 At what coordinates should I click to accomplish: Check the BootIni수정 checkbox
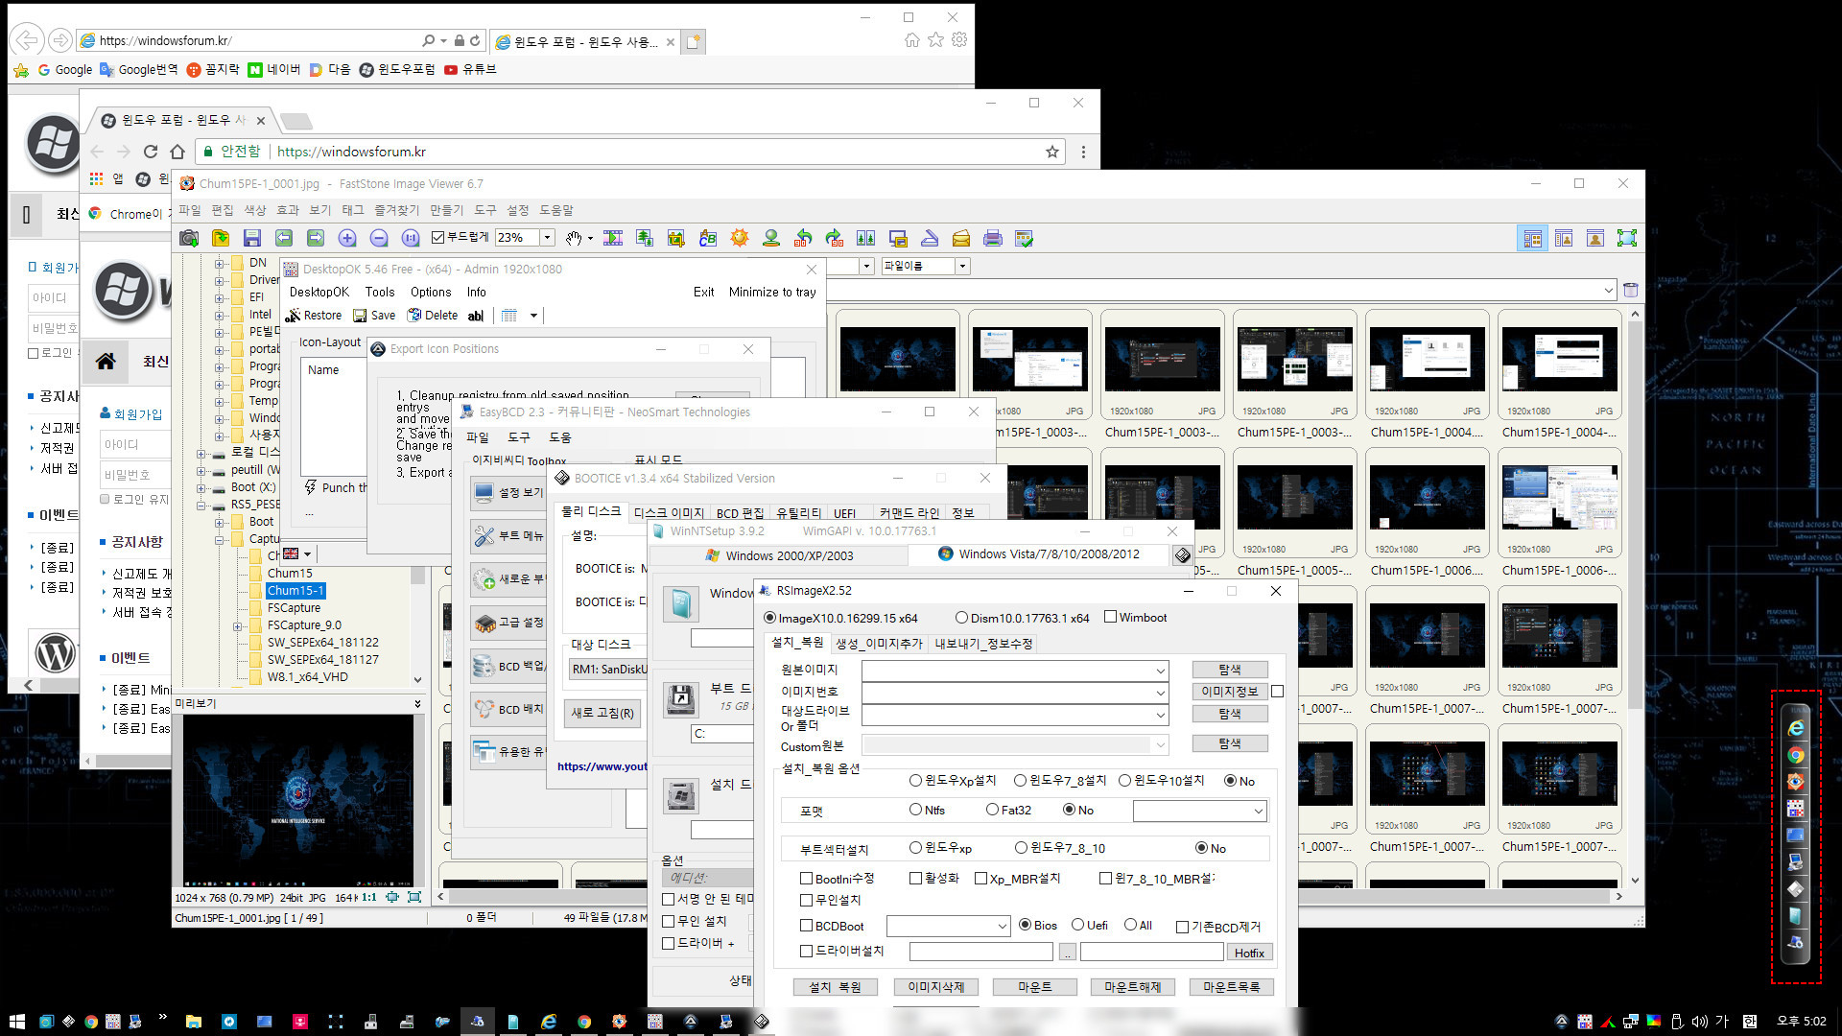tap(806, 879)
